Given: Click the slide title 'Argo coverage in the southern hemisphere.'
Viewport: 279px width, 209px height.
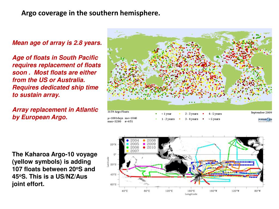Looking at the screenshot, I should [91, 13].
